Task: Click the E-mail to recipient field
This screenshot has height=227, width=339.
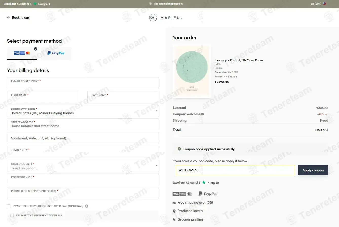Action: click(x=83, y=83)
